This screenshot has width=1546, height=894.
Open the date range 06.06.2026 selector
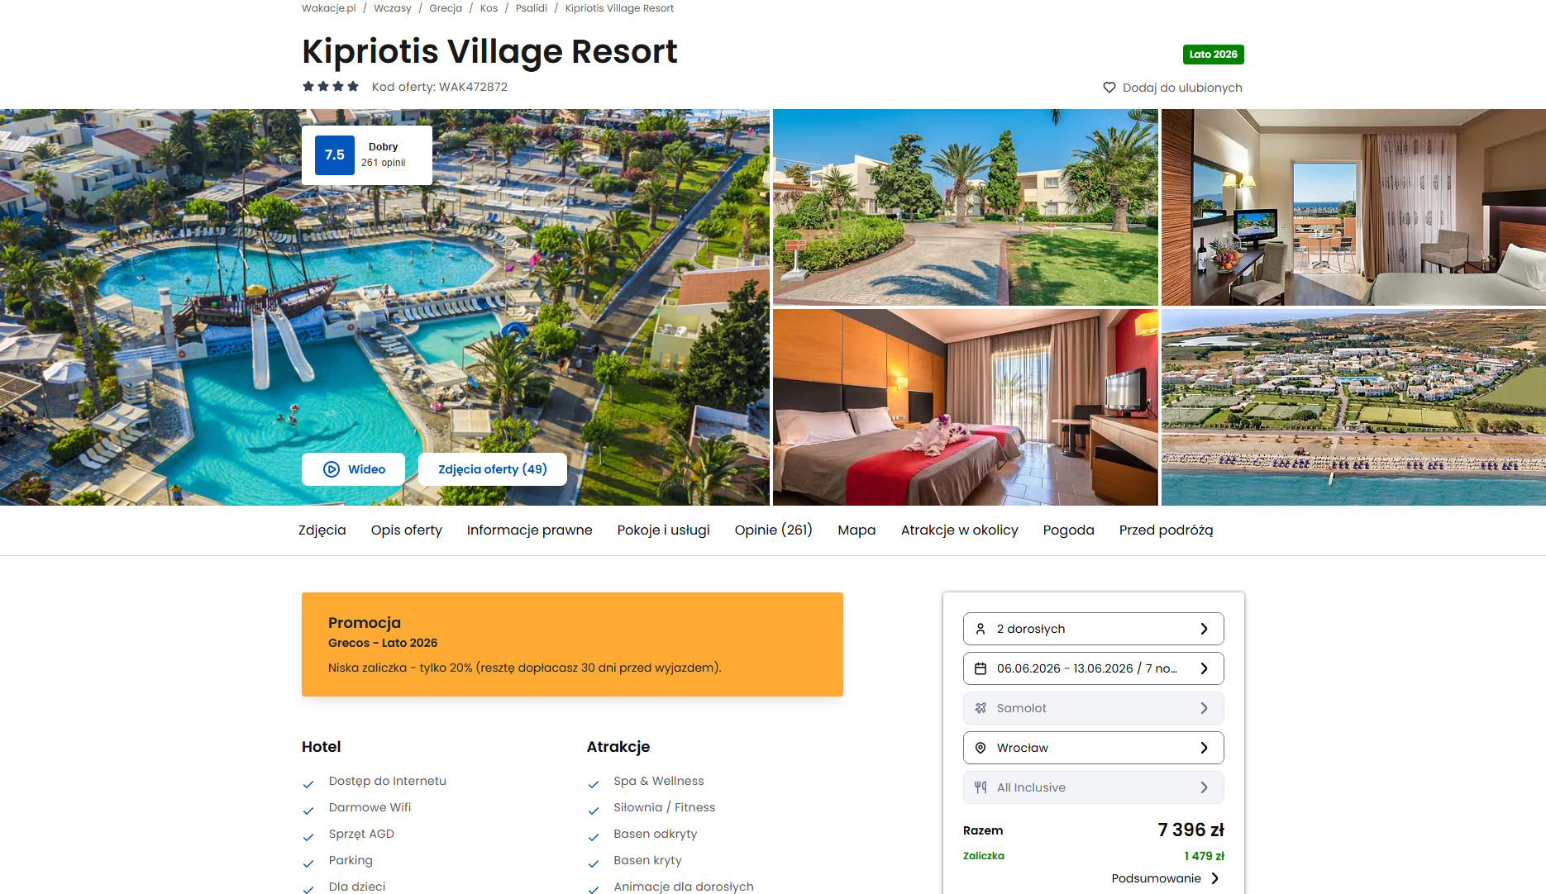[1093, 668]
